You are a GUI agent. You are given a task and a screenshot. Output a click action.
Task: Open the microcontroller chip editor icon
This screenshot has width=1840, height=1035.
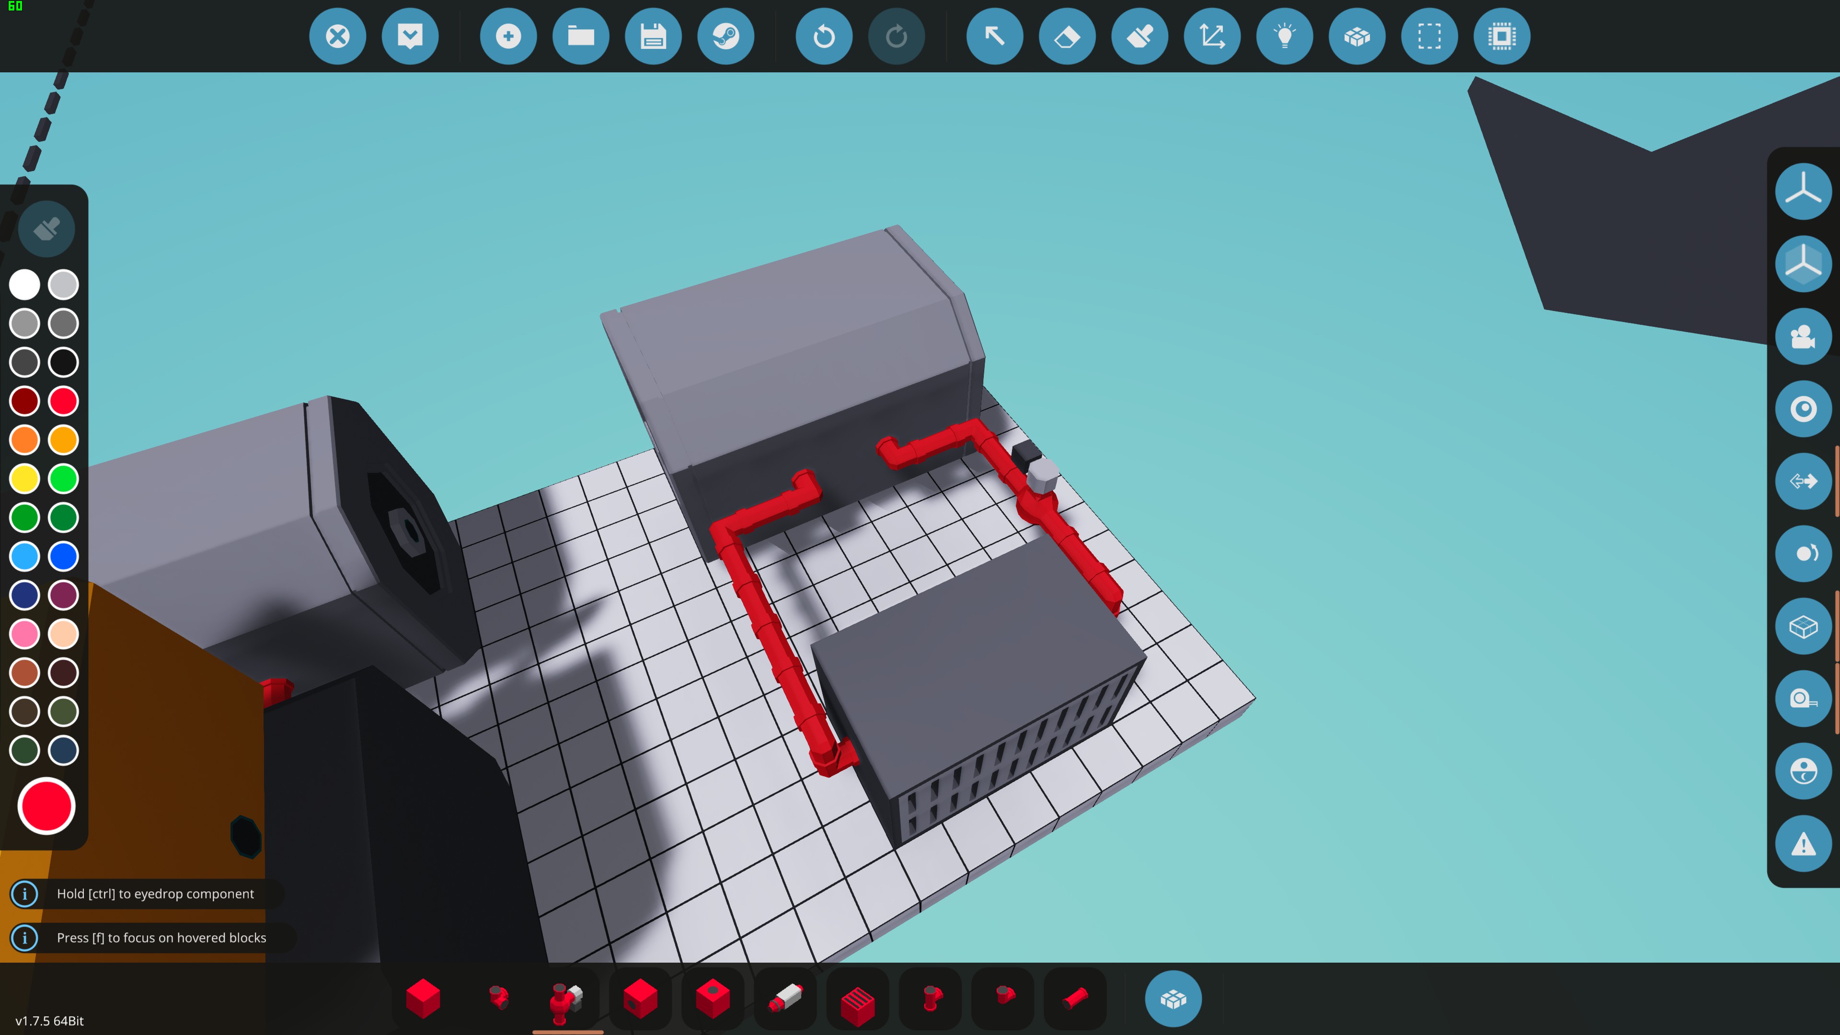(x=1501, y=36)
